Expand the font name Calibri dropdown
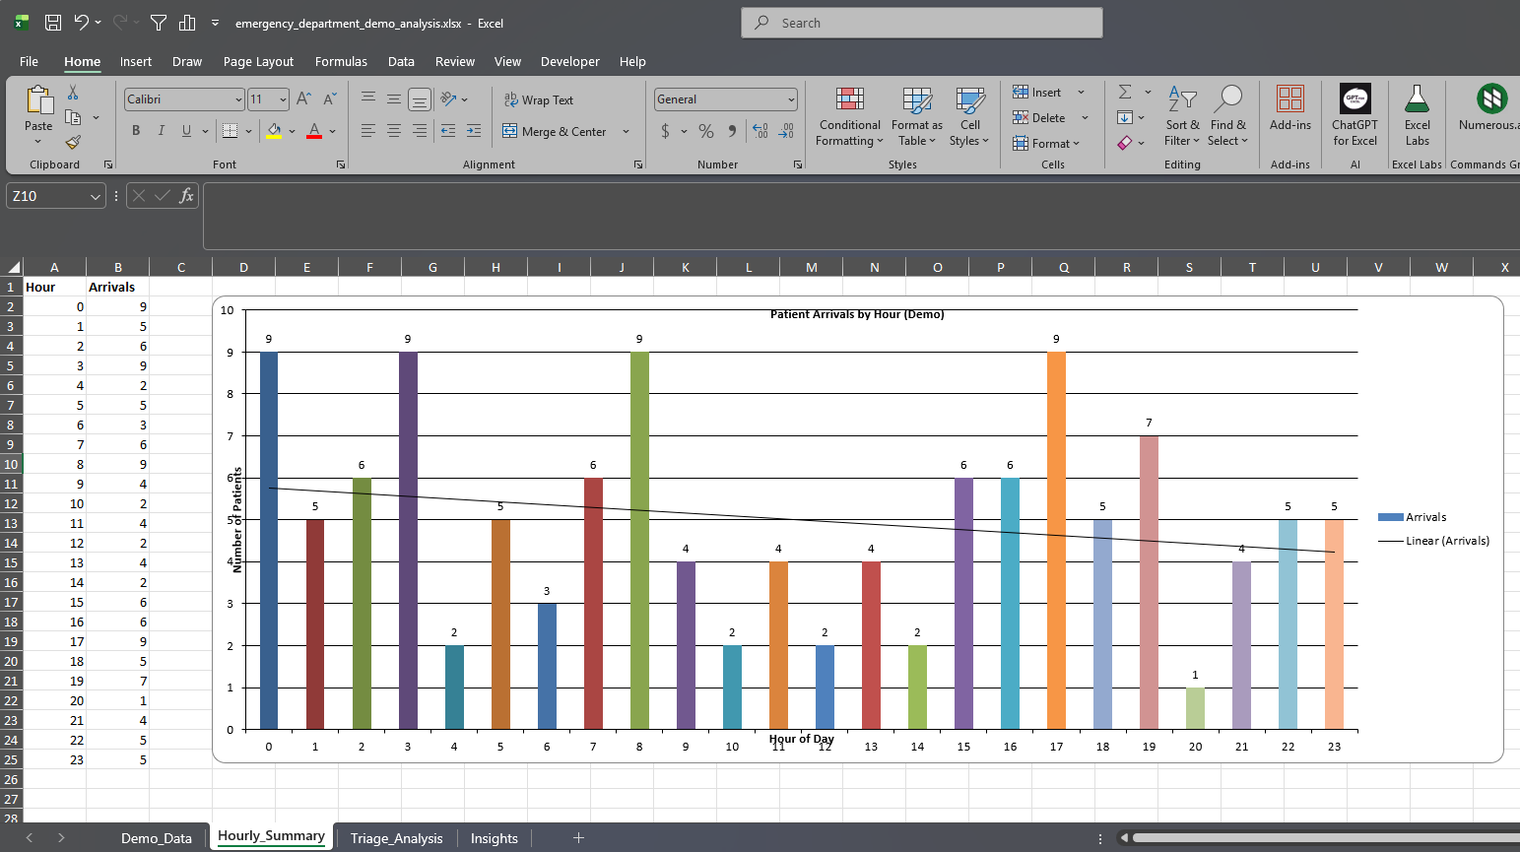Viewport: 1520px width, 852px height. [238, 99]
